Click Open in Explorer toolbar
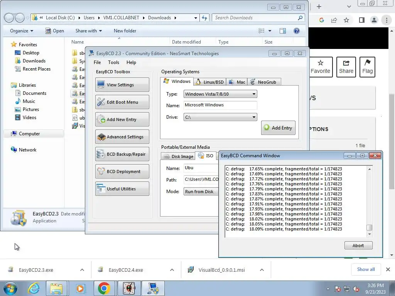 [x=55, y=31]
